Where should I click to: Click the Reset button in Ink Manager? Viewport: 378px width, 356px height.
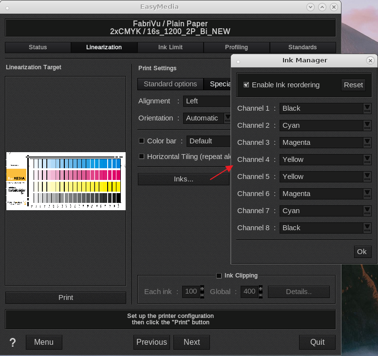point(353,85)
